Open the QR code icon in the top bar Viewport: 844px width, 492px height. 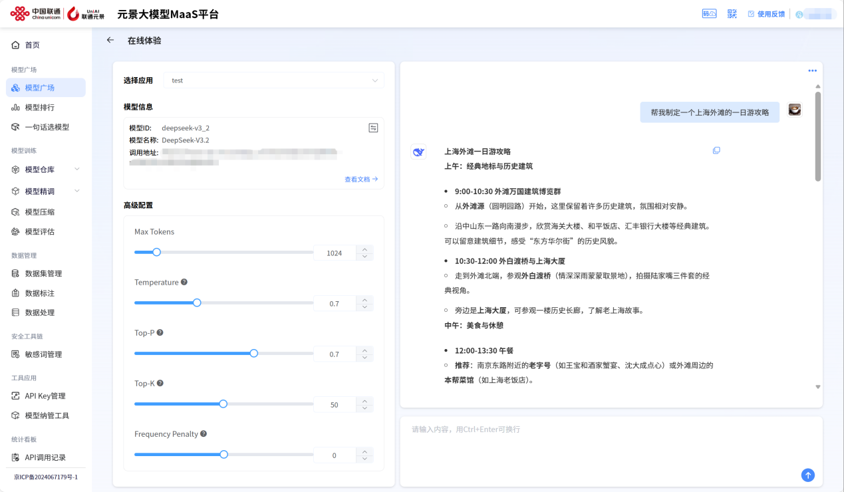(x=731, y=13)
